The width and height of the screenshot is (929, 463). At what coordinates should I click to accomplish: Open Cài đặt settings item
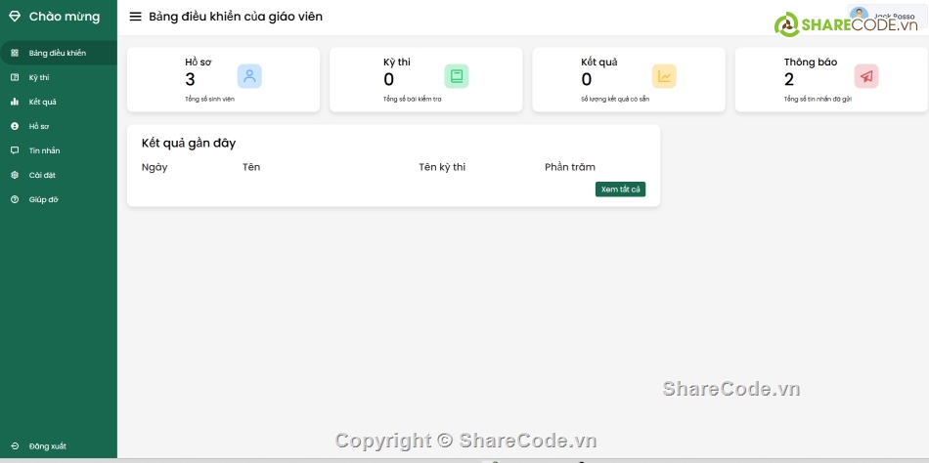(x=42, y=175)
